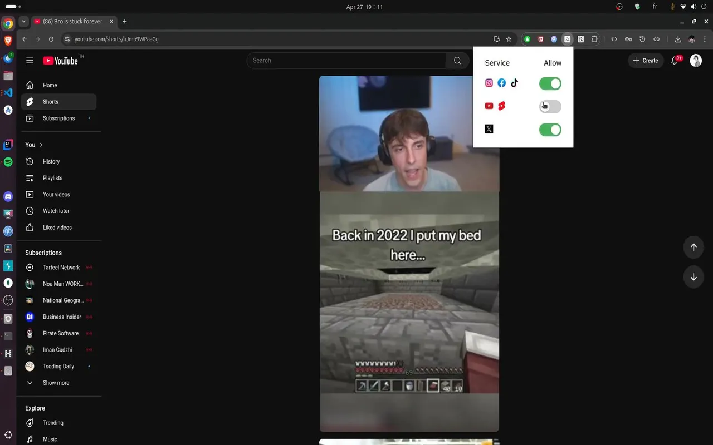713x445 pixels.
Task: Go to the next Short with the down arrow
Action: click(x=694, y=277)
